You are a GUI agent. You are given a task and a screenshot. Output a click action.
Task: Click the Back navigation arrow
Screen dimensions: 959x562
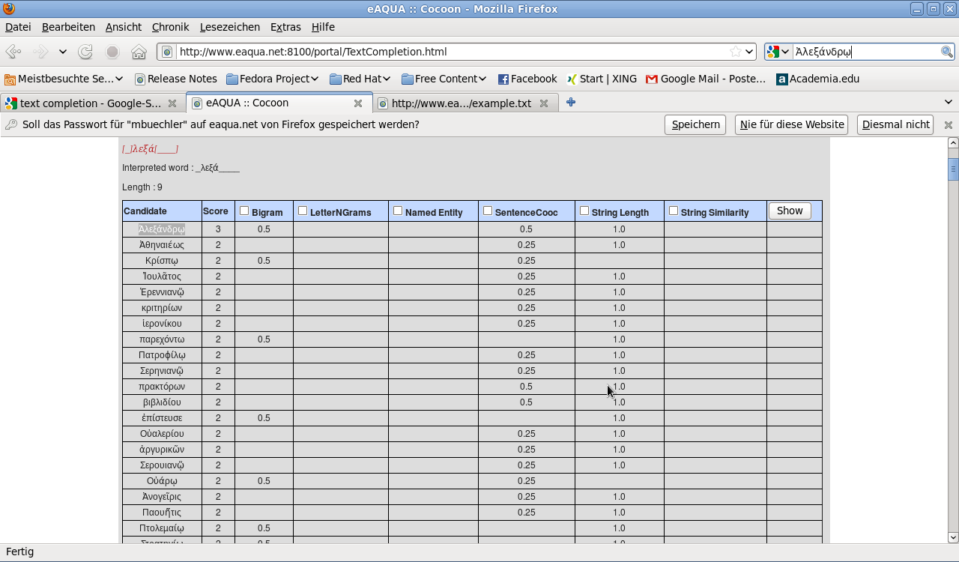[x=13, y=52]
